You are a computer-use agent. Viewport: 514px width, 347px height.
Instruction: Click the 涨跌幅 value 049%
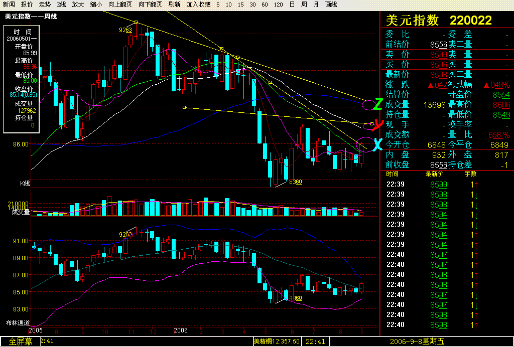pos(496,85)
